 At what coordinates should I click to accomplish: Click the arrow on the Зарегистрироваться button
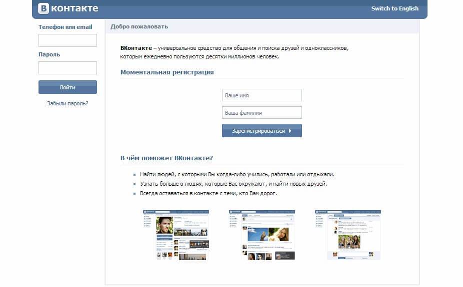point(290,131)
